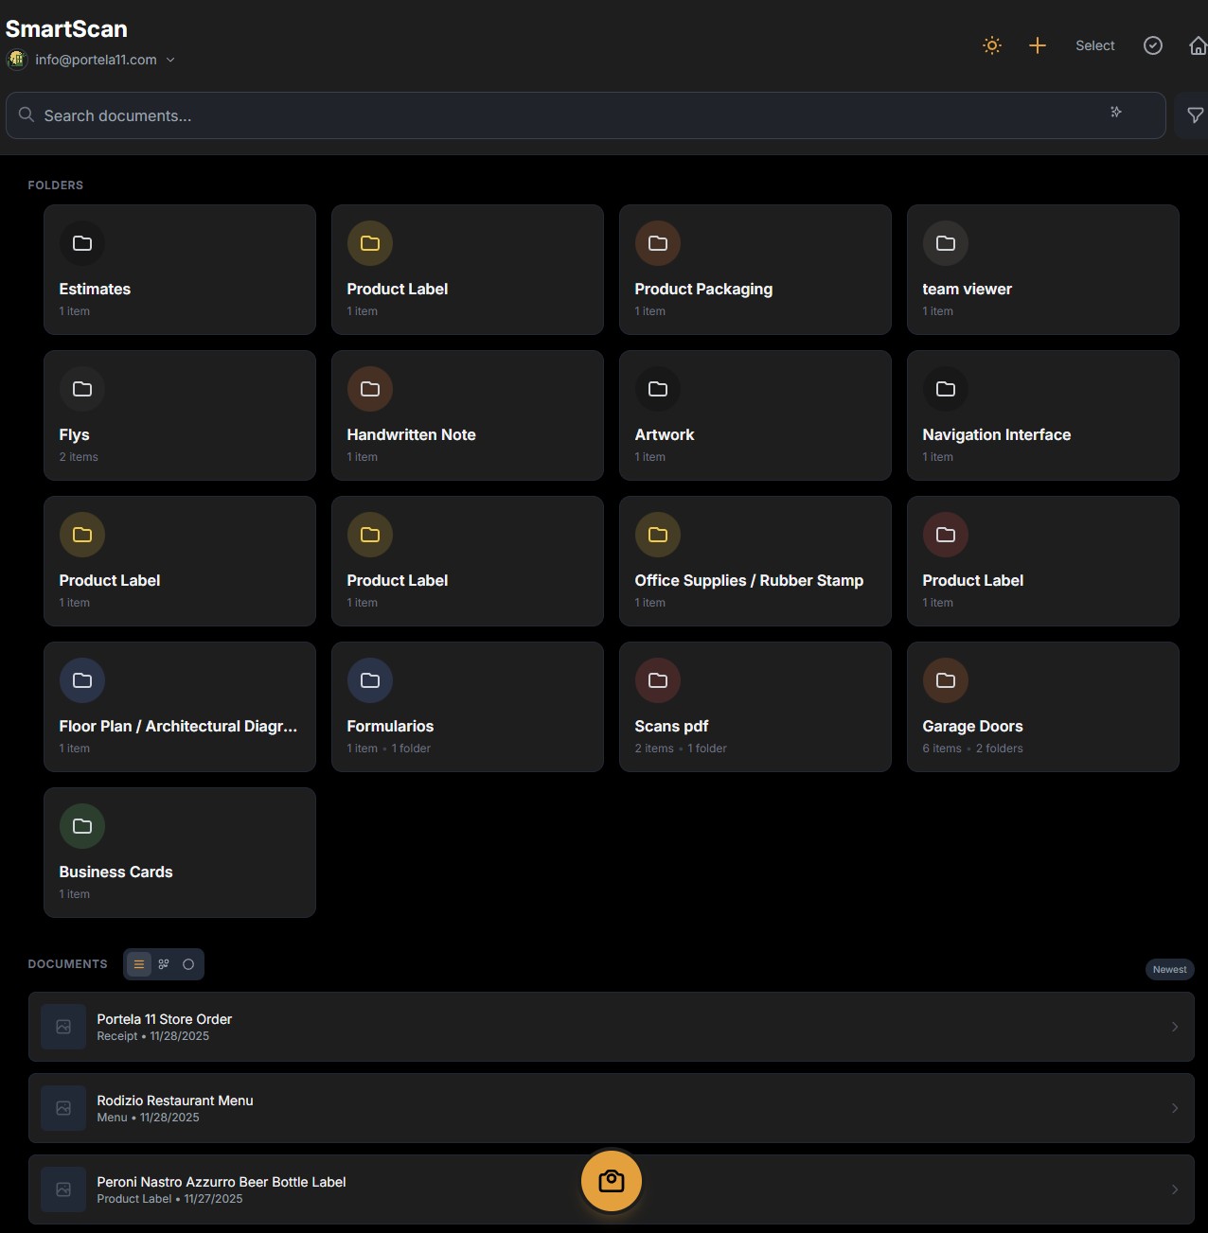Click the sparkle AI search icon
The height and width of the screenshot is (1233, 1208).
tap(1116, 113)
